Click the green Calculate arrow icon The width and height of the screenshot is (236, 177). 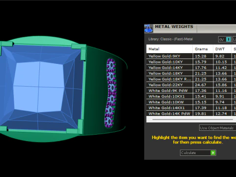pos(213,153)
